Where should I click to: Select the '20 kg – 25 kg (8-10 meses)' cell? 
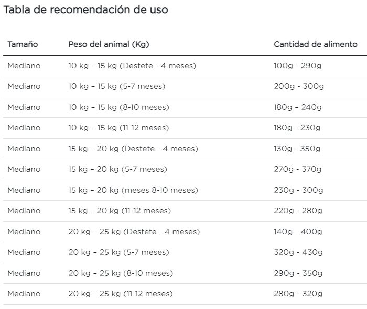(121, 273)
